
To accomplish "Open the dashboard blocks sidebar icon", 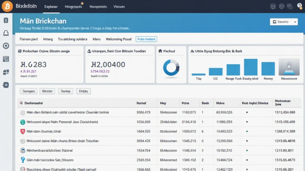I will (x=6, y=72).
